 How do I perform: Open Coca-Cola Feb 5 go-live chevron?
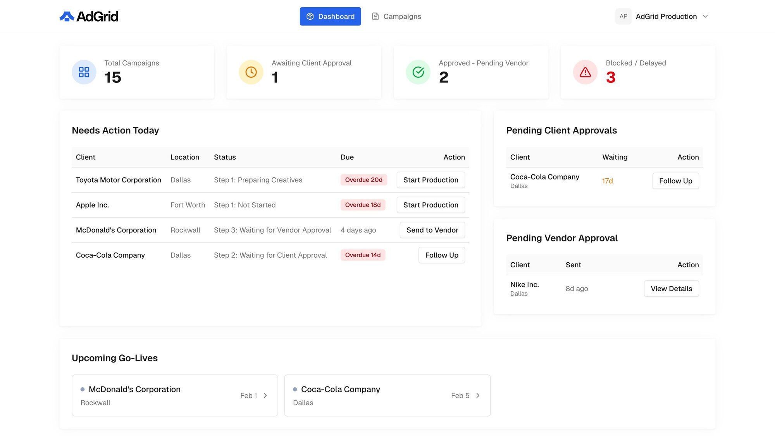[478, 395]
